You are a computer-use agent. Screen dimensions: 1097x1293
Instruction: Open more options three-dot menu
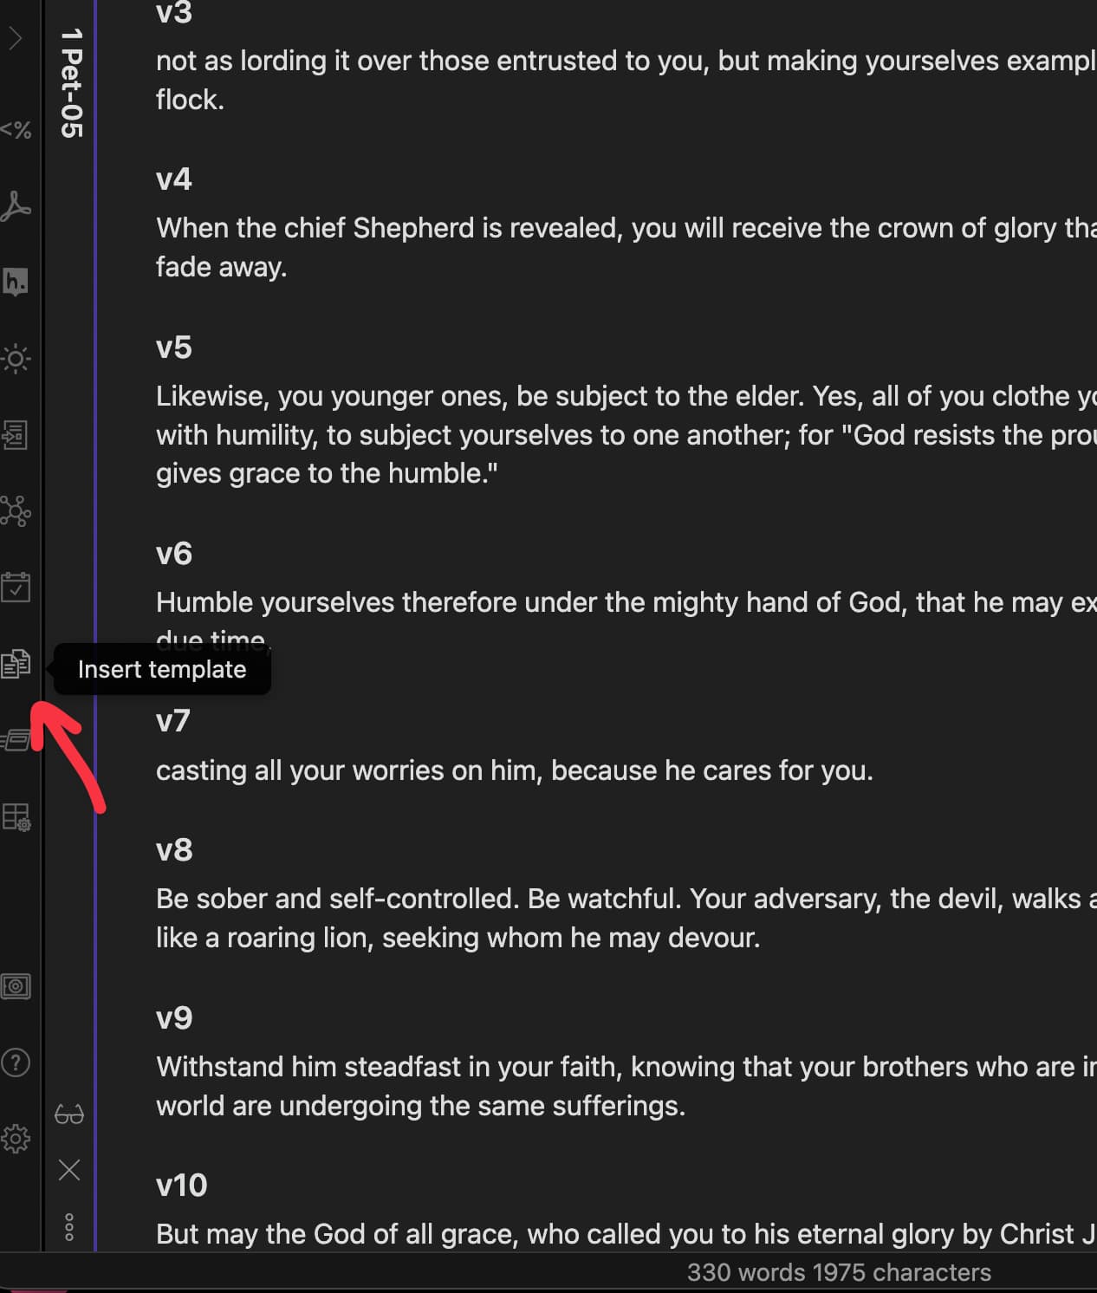[69, 1227]
